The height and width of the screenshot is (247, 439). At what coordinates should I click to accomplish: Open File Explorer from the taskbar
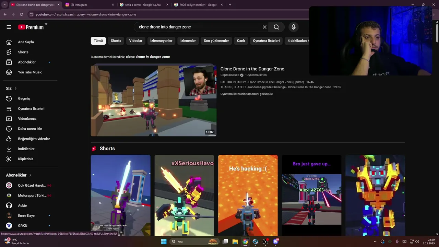[x=235, y=242]
